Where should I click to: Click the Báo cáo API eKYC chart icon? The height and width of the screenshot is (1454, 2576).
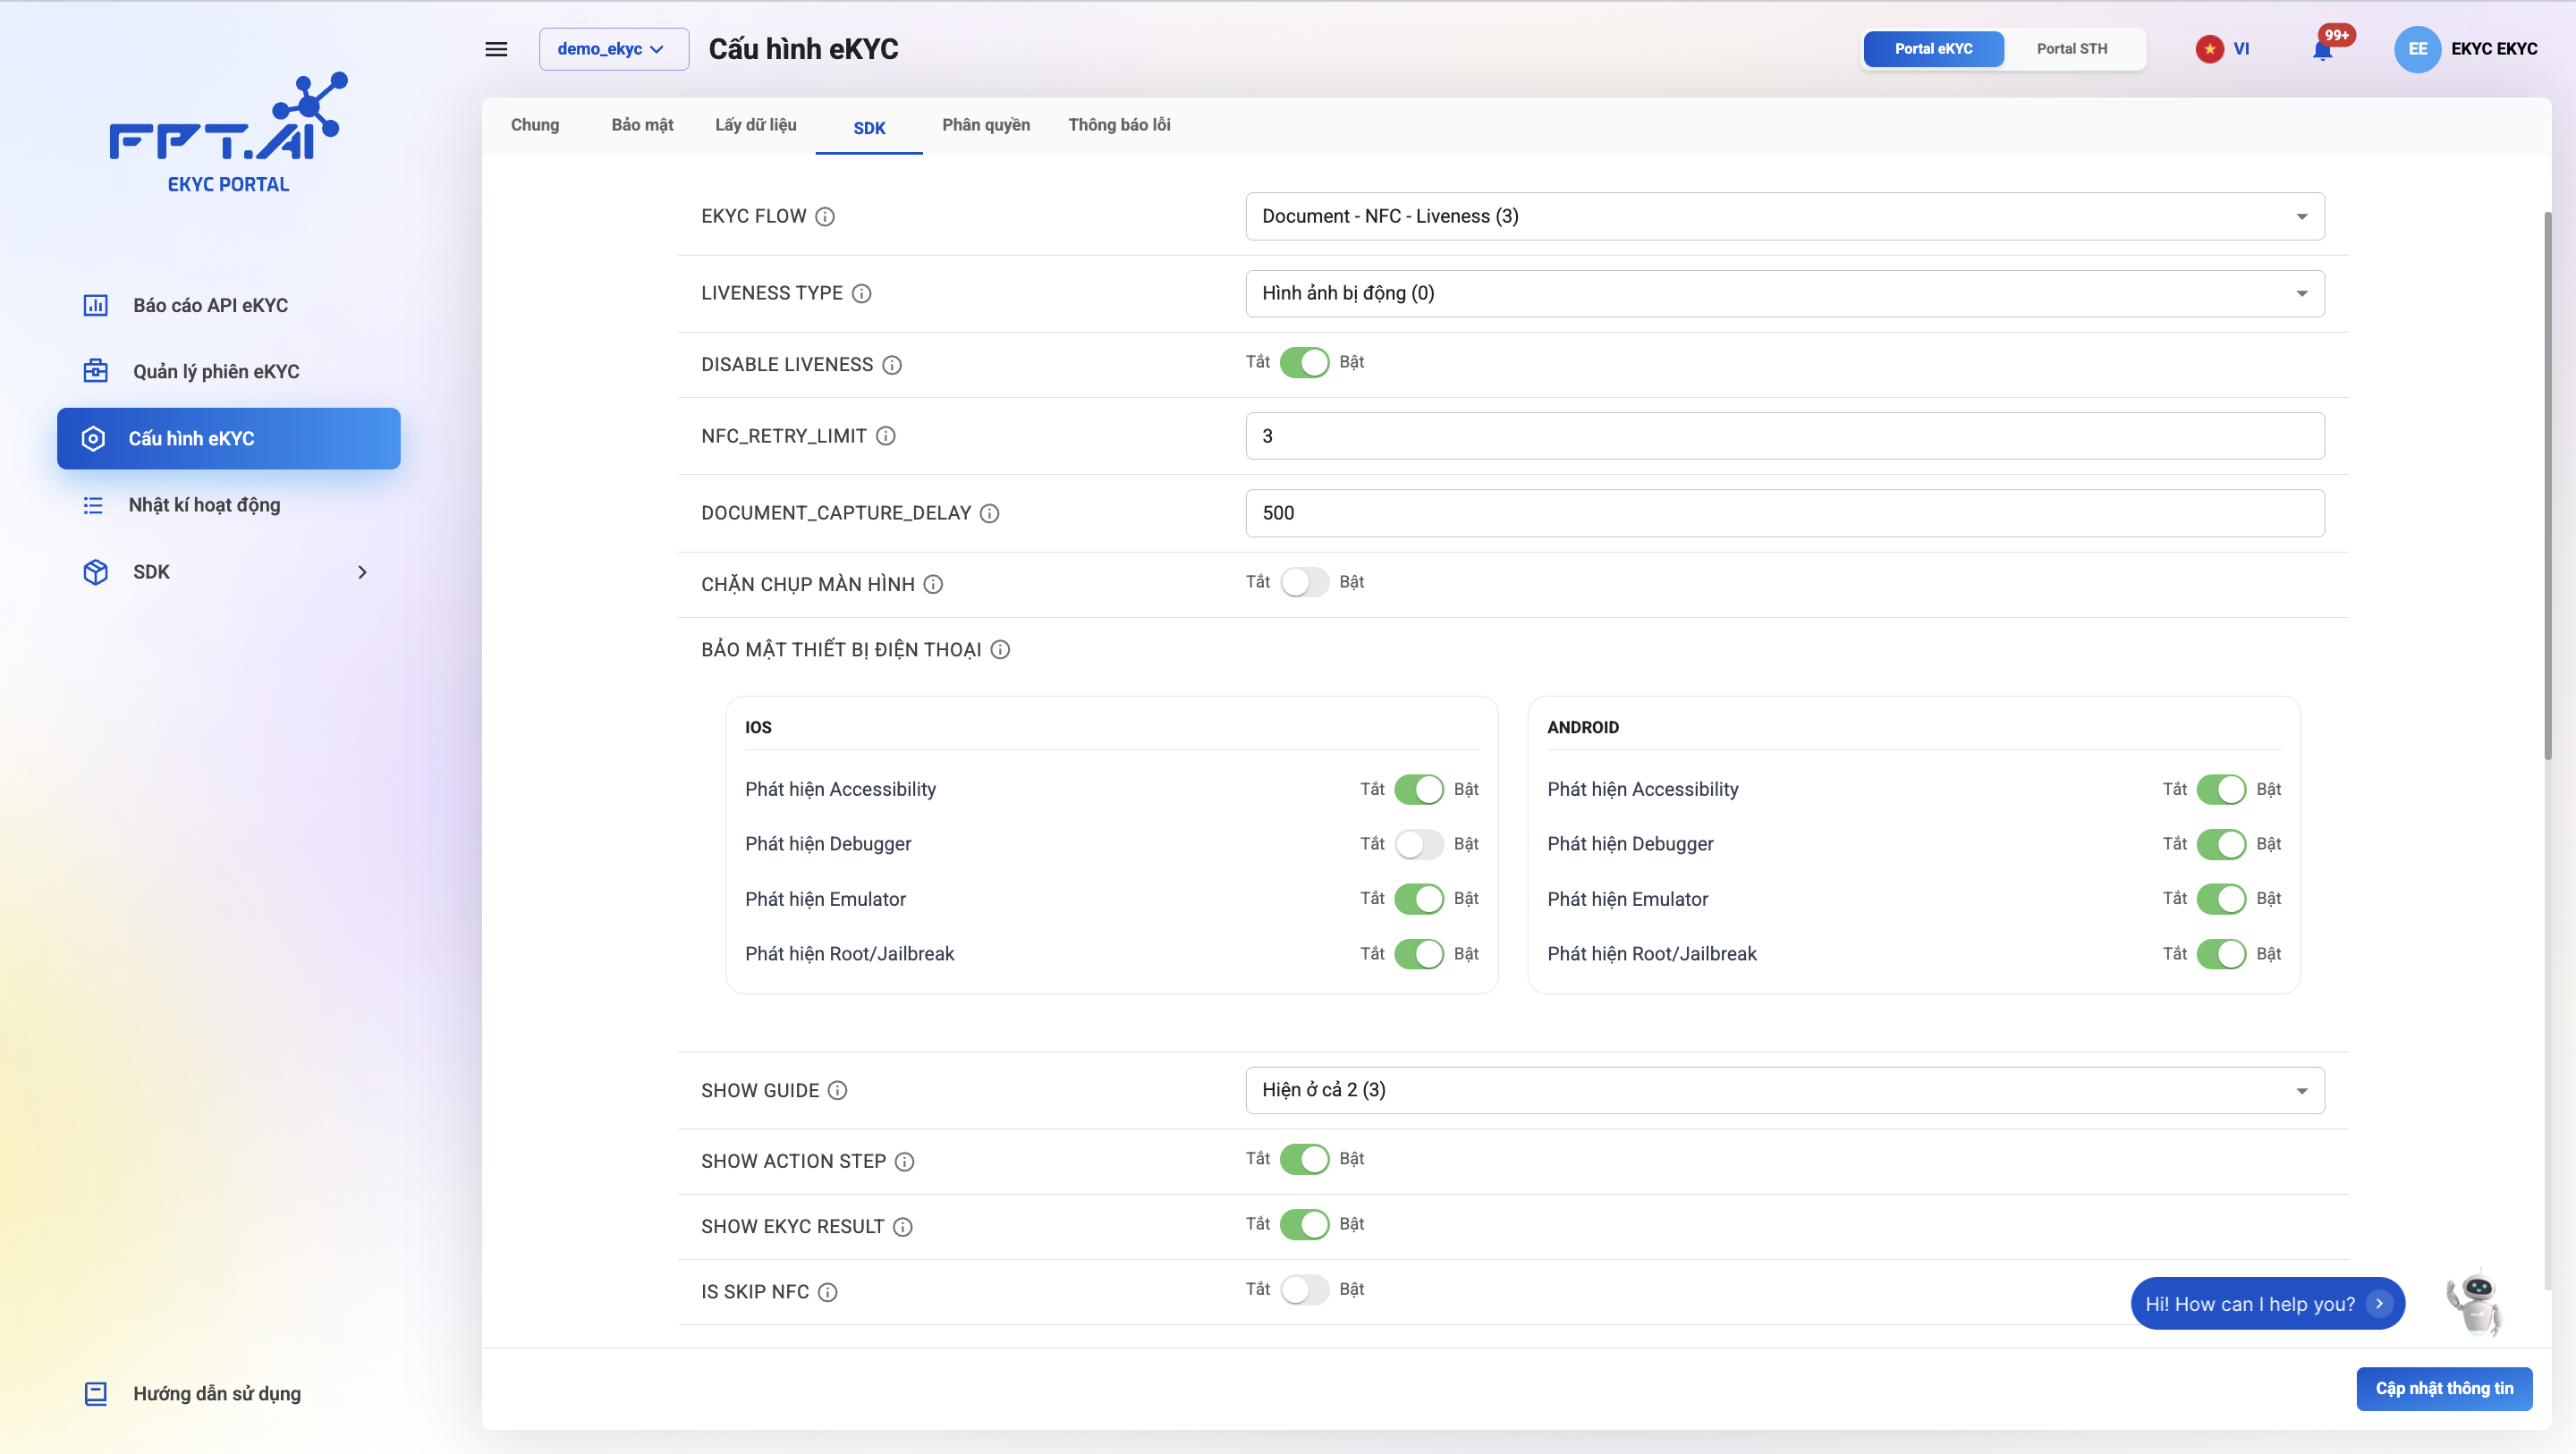[95, 305]
